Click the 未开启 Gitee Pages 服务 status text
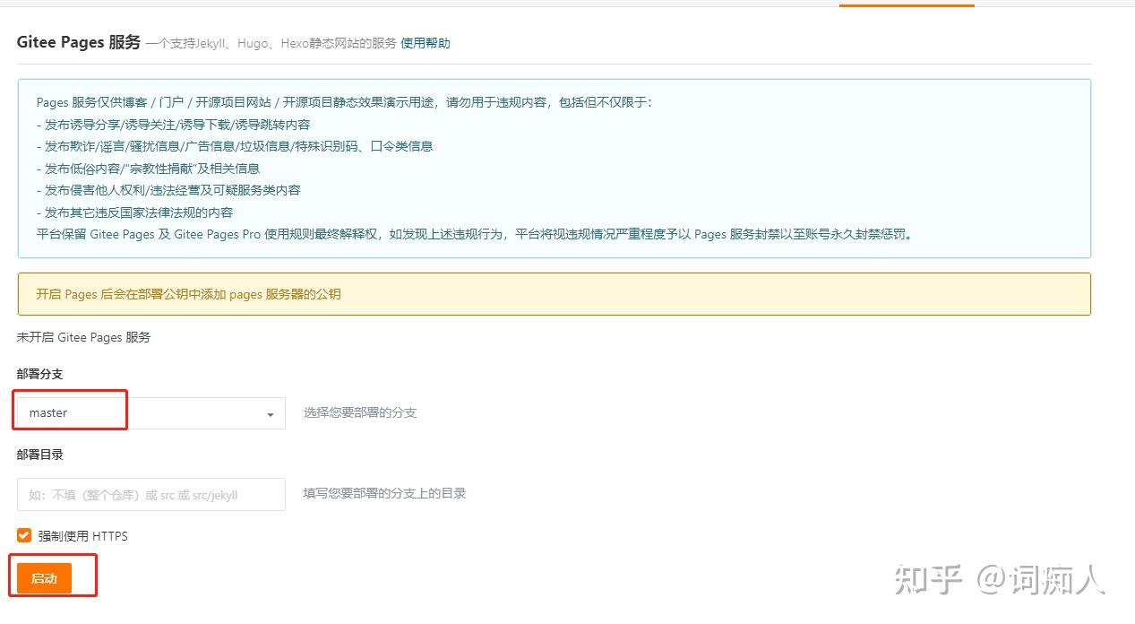1135x624 pixels. 83,337
